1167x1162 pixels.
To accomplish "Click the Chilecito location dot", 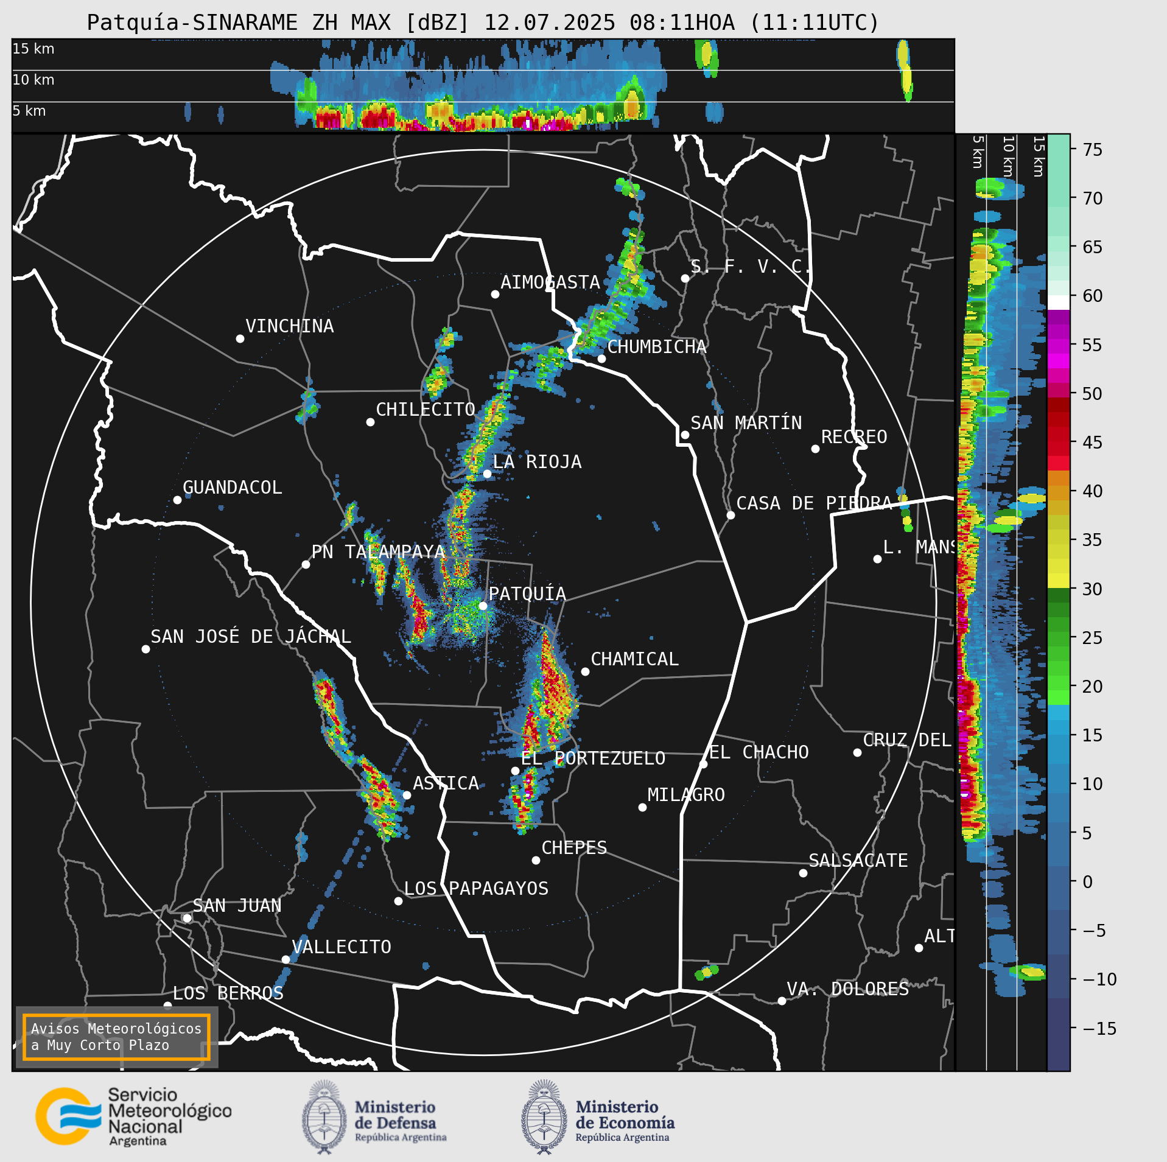I will pyautogui.click(x=370, y=422).
